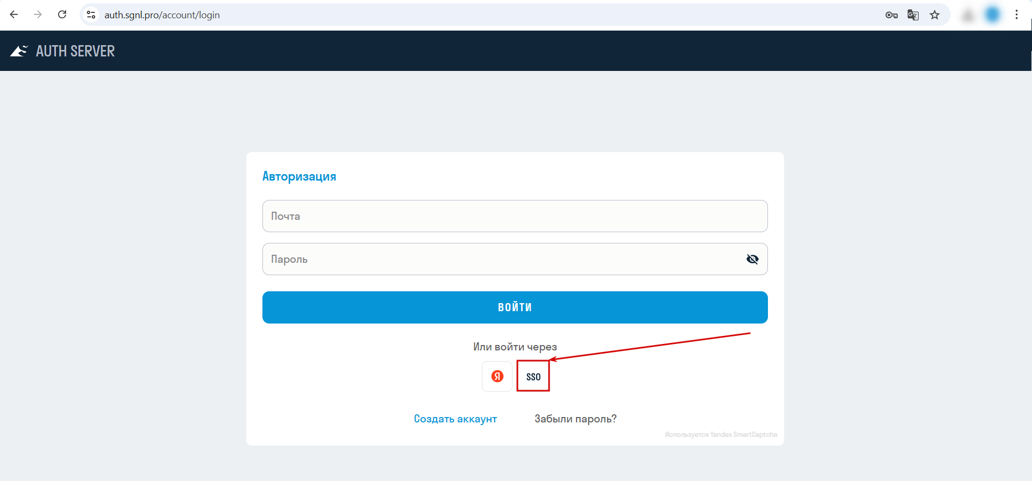Click the translate page icon
1032x481 pixels.
coord(913,15)
